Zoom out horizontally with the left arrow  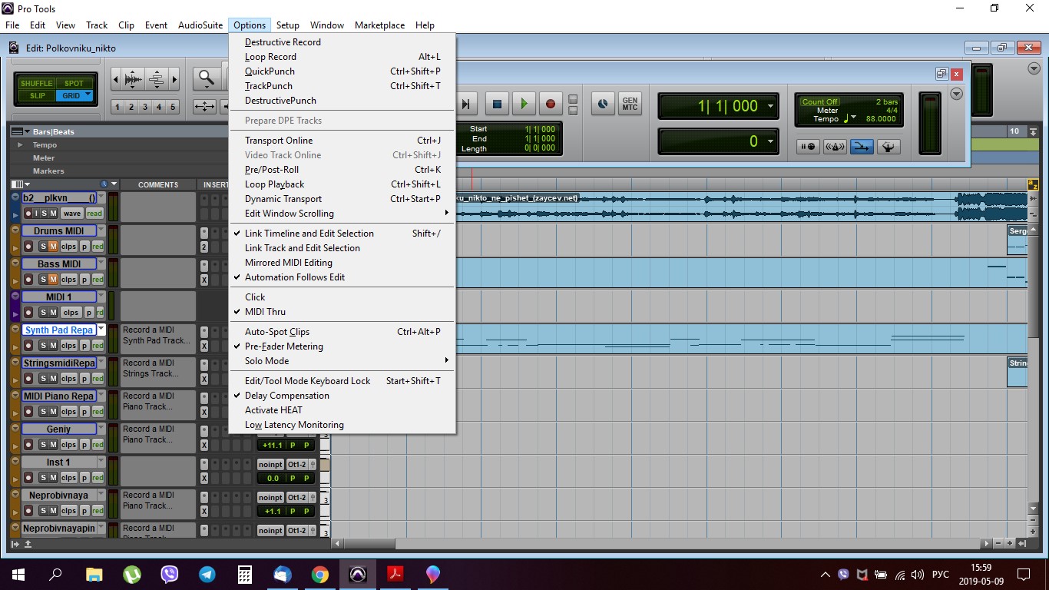(x=116, y=78)
